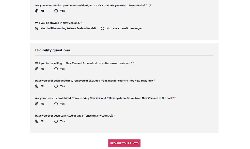This screenshot has height=149, width=250.
Task: Click the Eligibility questions heading
Action: click(52, 50)
